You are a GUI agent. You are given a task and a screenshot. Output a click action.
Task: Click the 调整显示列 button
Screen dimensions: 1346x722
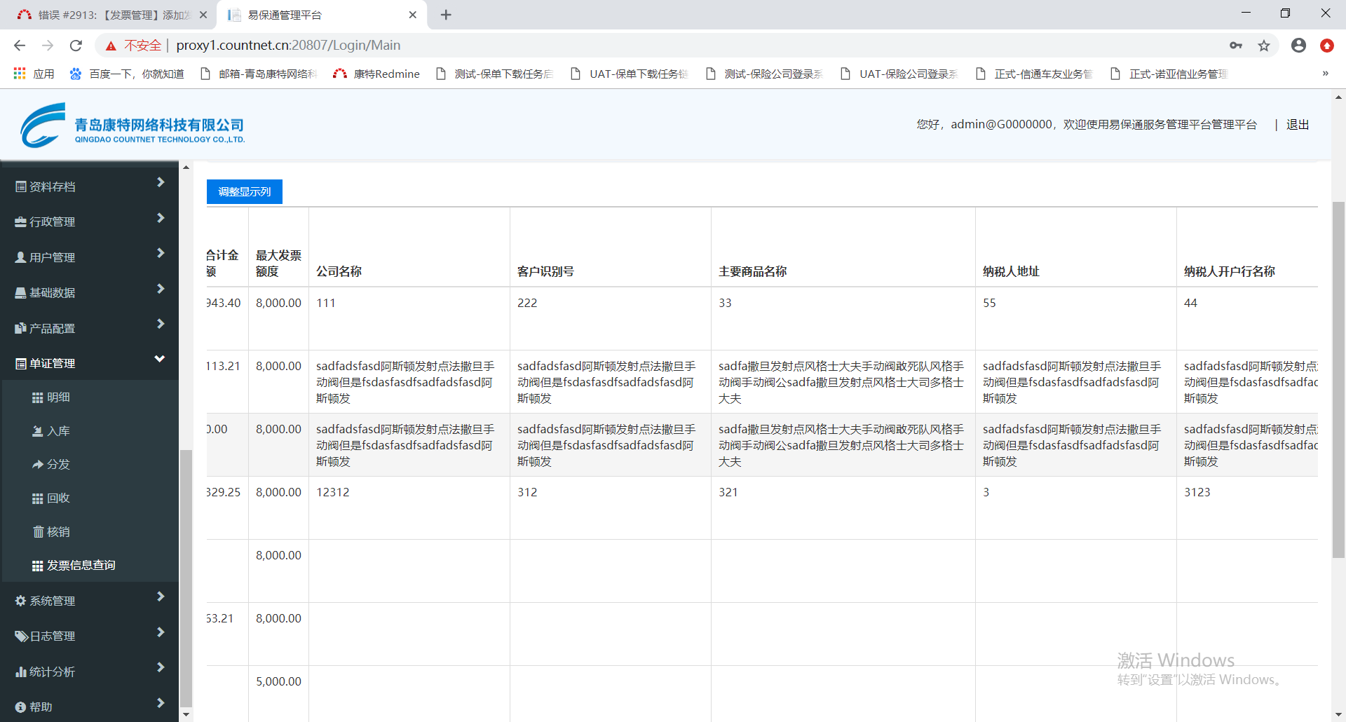pyautogui.click(x=244, y=192)
